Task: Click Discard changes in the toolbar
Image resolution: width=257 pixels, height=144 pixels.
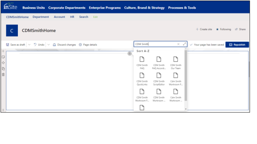Action: click(x=64, y=45)
